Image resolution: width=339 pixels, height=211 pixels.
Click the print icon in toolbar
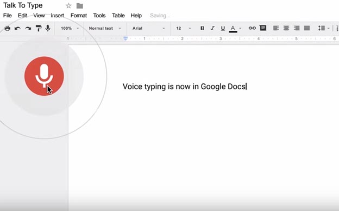[x=8, y=28]
